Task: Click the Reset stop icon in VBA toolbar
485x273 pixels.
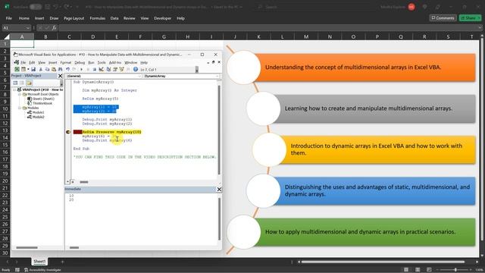Action: click(94, 69)
